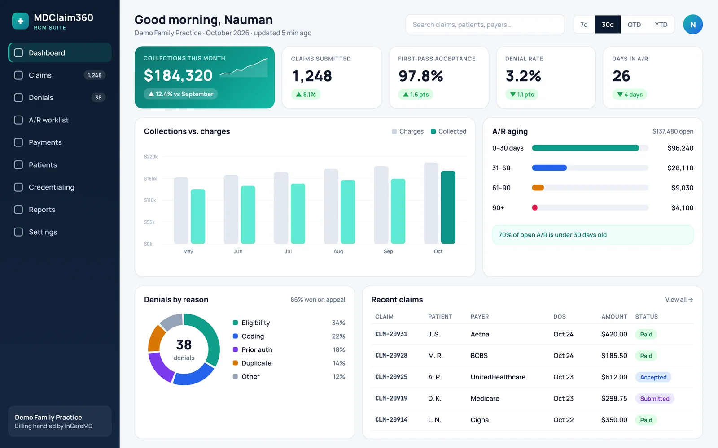718x448 pixels.
Task: Select the 7d time range
Action: pyautogui.click(x=584, y=25)
